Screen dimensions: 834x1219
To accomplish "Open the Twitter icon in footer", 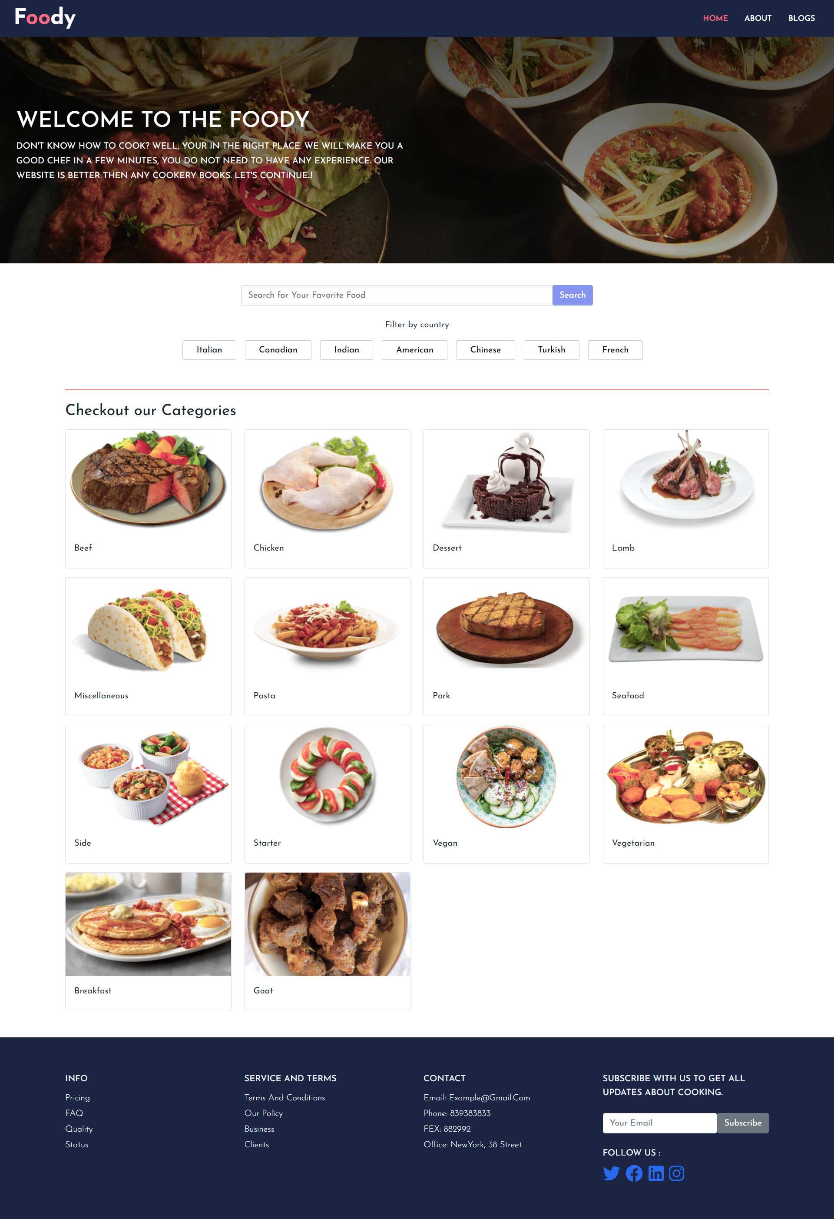I will click(611, 1173).
